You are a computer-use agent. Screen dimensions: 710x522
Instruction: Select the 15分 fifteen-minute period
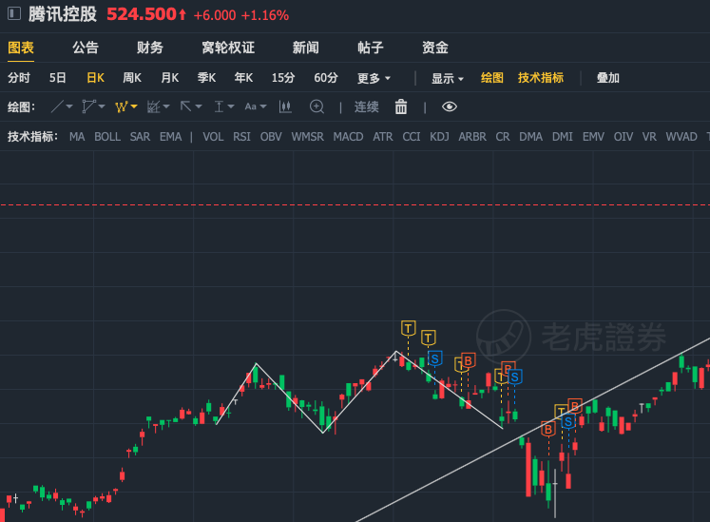(283, 78)
